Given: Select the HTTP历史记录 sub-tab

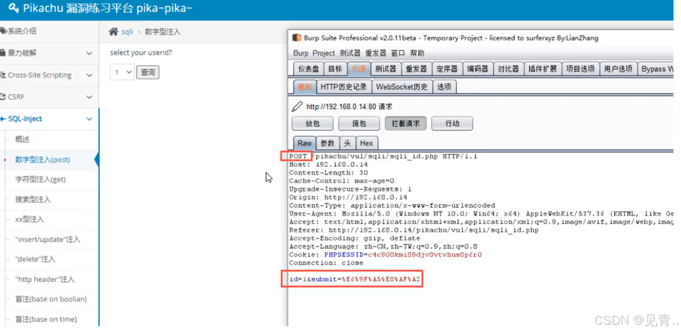Looking at the screenshot, I should tap(344, 87).
